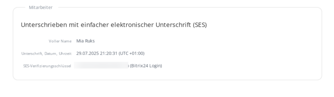The image size is (334, 97).
Task: Click the Voller Name field label
Action: tap(60, 41)
